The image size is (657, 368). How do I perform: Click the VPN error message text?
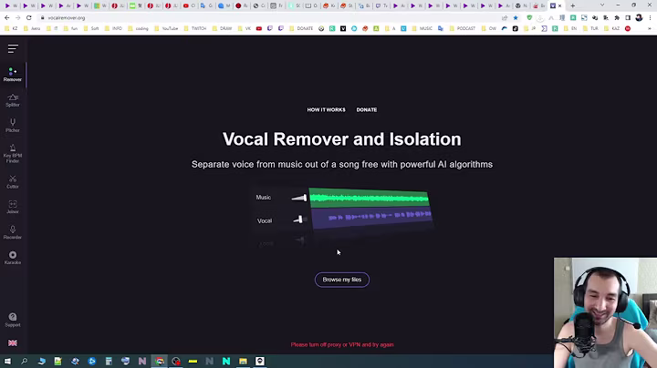point(342,345)
